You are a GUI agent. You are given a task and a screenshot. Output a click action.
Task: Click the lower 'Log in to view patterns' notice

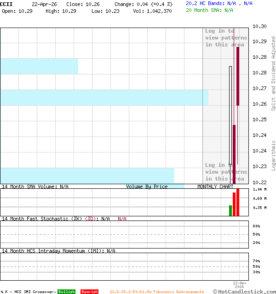pyautogui.click(x=226, y=172)
